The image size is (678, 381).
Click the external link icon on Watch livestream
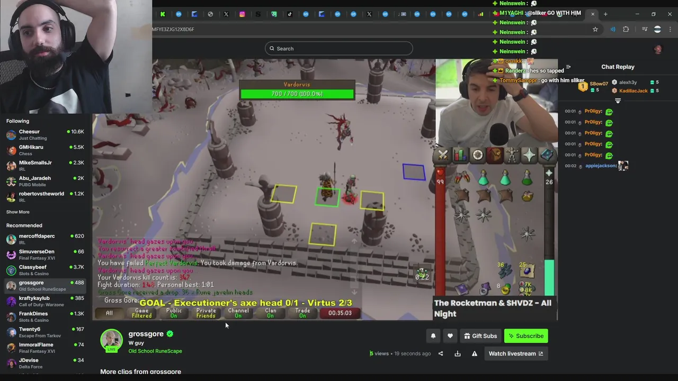point(541,353)
